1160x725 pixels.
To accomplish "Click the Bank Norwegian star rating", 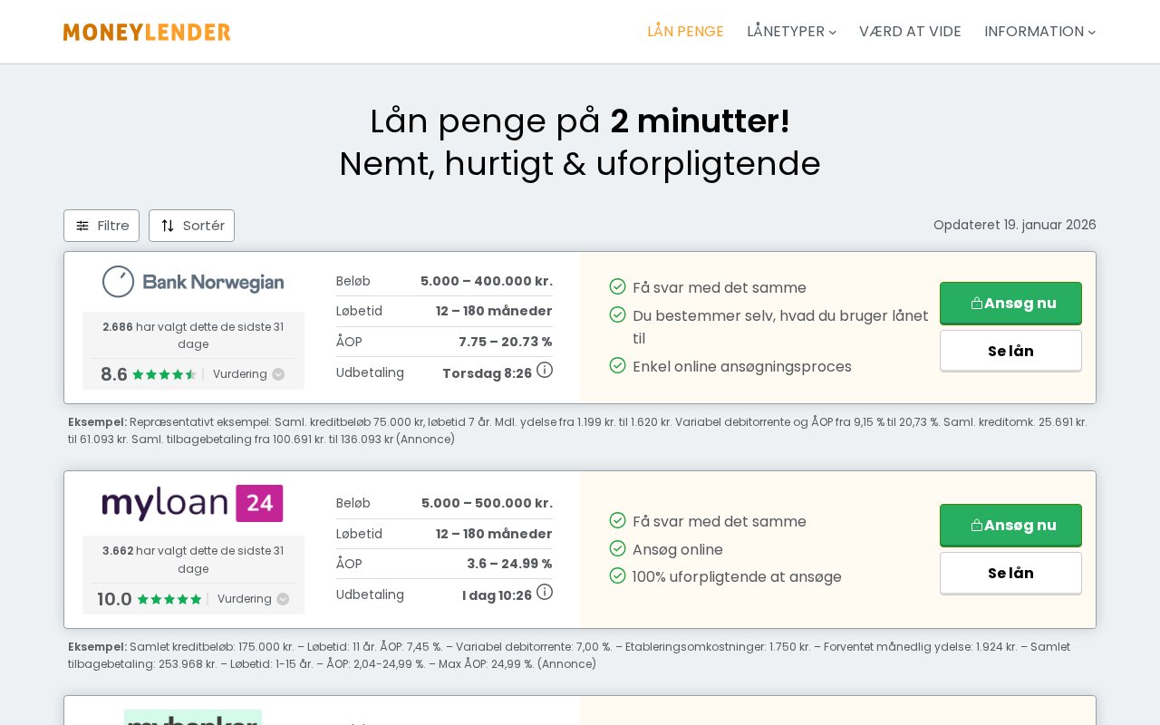I will coord(164,374).
